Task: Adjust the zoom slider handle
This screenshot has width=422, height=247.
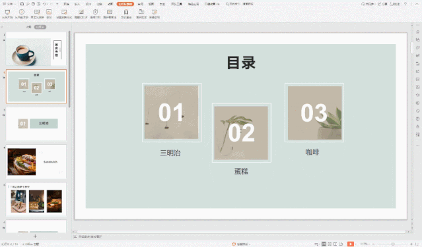Action: [393, 244]
